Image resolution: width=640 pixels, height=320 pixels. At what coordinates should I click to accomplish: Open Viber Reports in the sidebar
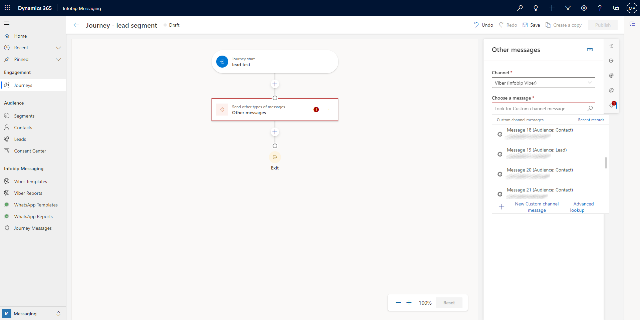pos(33,193)
